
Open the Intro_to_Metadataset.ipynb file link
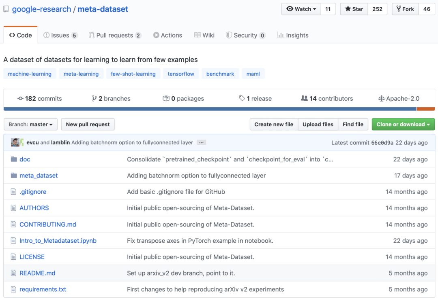(58, 241)
